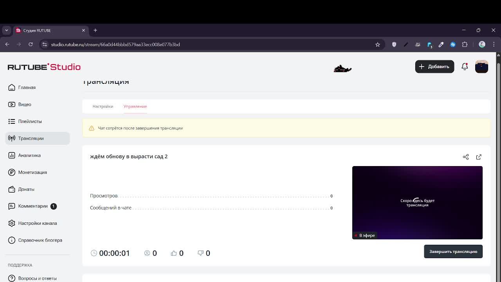
Task: Click the gear icon next to Настройки канала
Action: pyautogui.click(x=12, y=223)
